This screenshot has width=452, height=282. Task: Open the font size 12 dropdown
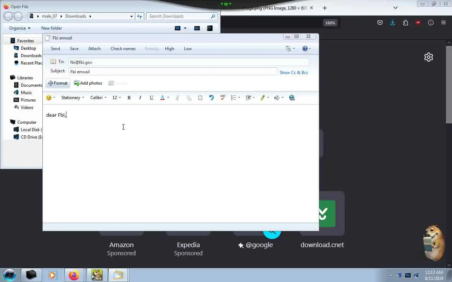point(117,98)
